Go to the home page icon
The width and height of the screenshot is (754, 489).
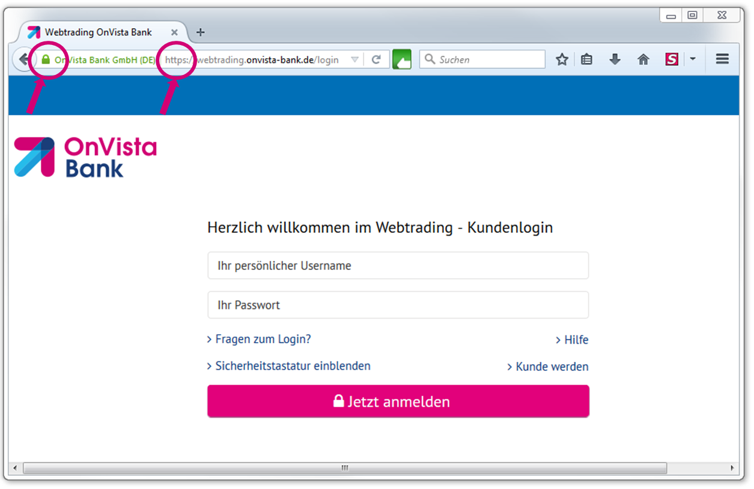[643, 59]
